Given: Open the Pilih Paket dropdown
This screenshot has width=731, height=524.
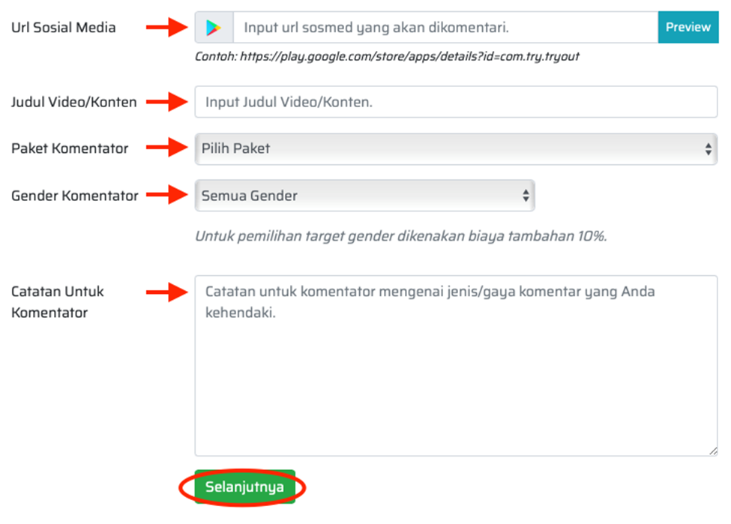Looking at the screenshot, I should click(x=456, y=148).
